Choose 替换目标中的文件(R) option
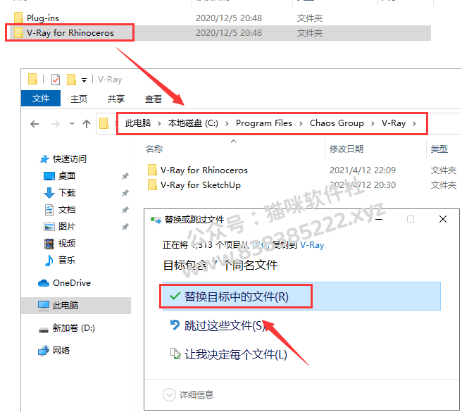The height and width of the screenshot is (412, 462). pyautogui.click(x=301, y=296)
